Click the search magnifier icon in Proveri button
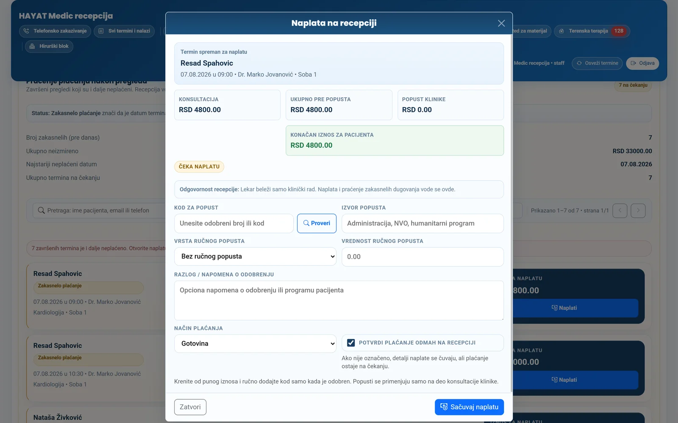678x423 pixels. [306, 223]
